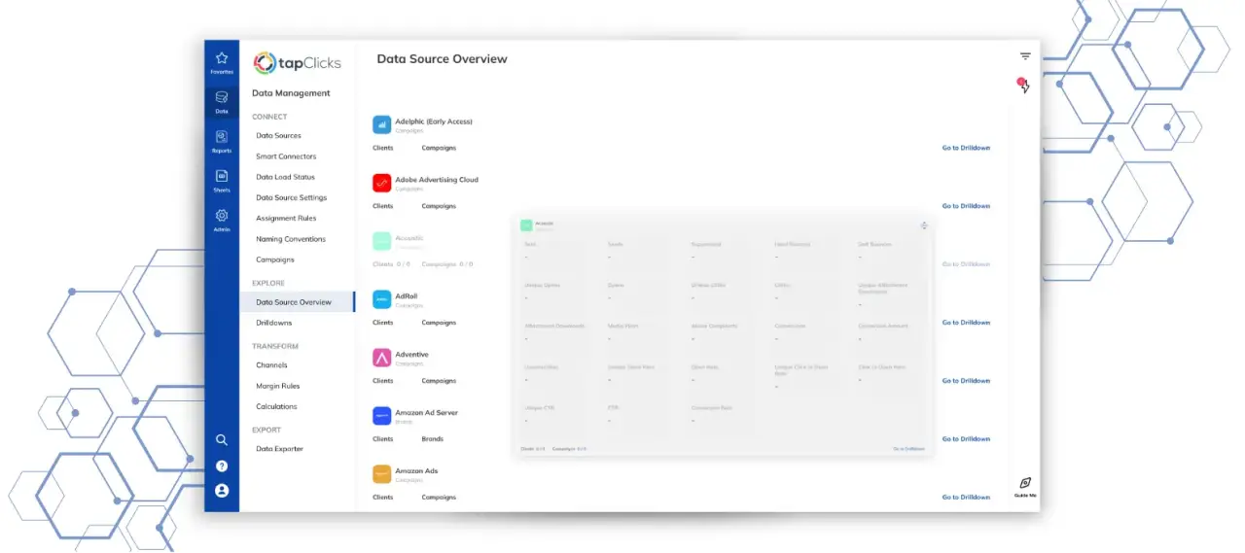Open the filter icon at top right
Image resolution: width=1245 pixels, height=553 pixels.
pos(1025,56)
